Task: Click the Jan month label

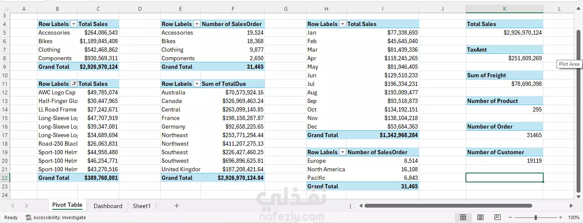Action: [312, 32]
